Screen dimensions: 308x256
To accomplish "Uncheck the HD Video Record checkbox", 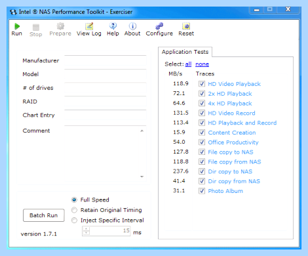I will pos(202,113).
